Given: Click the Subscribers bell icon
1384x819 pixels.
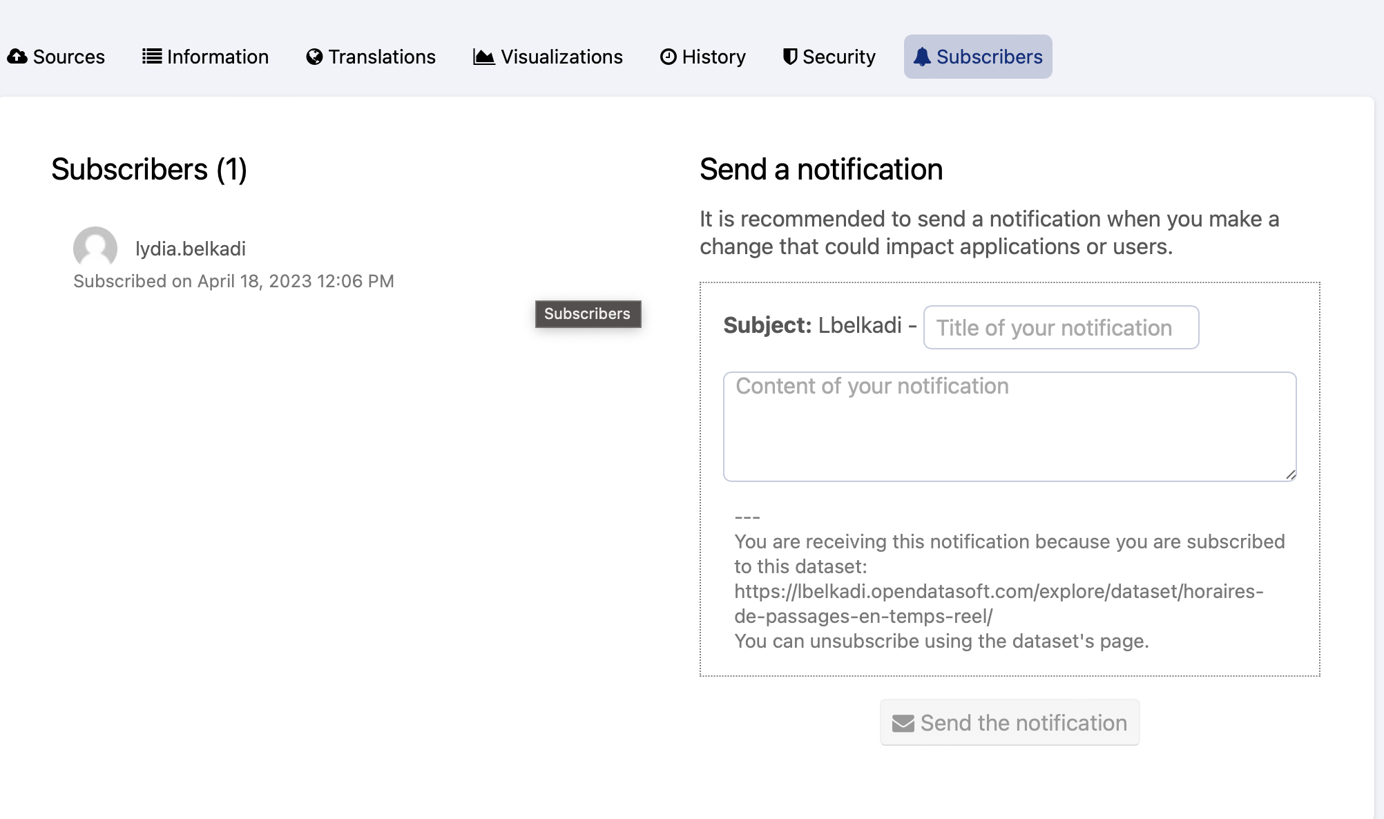Looking at the screenshot, I should point(922,57).
